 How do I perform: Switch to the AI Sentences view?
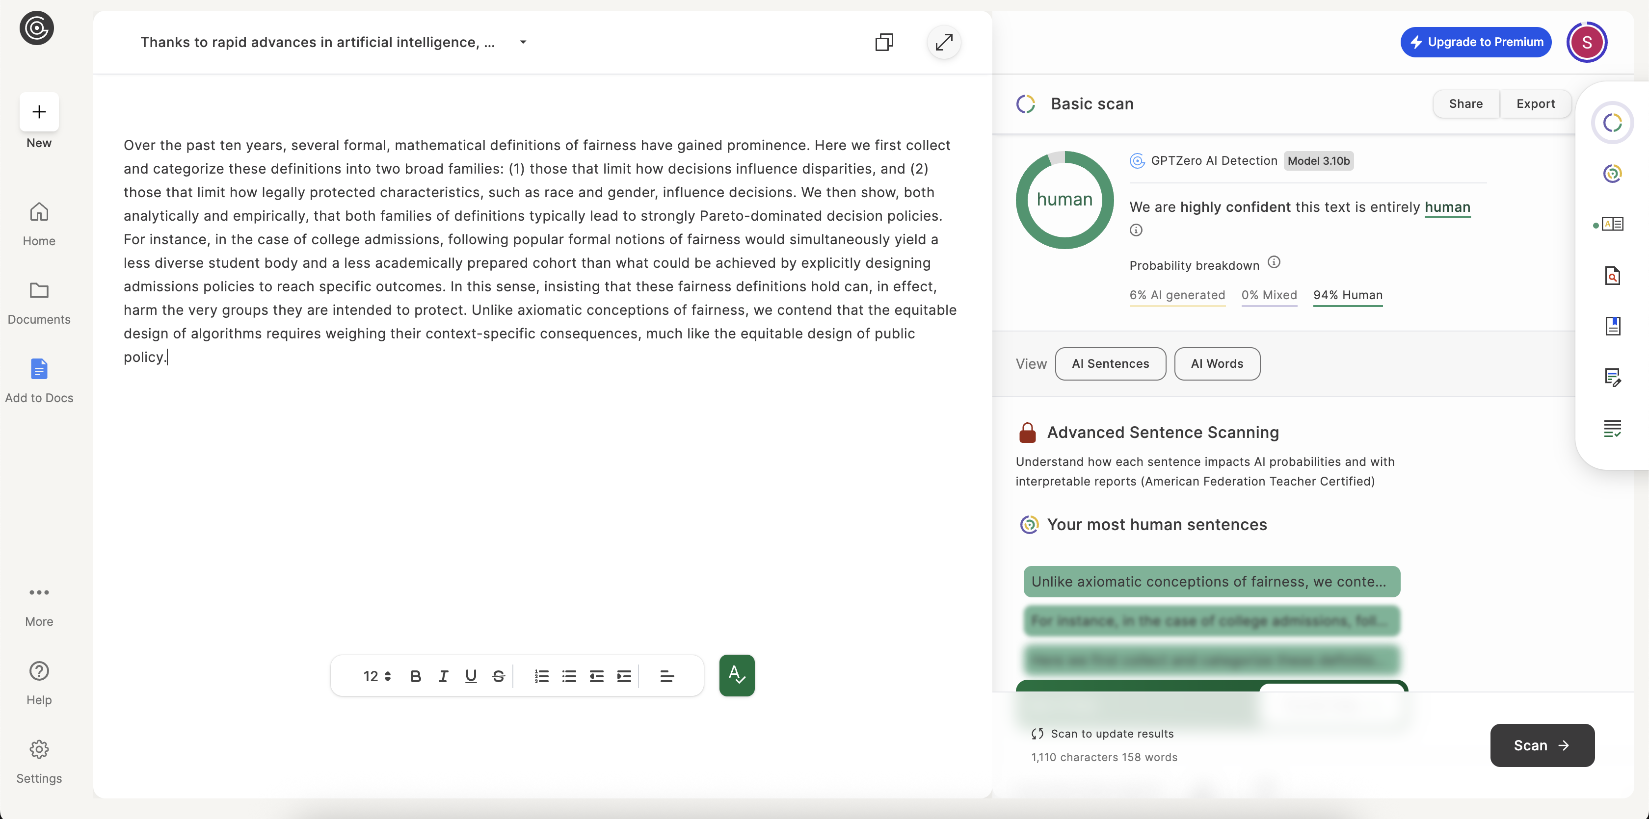[1110, 363]
